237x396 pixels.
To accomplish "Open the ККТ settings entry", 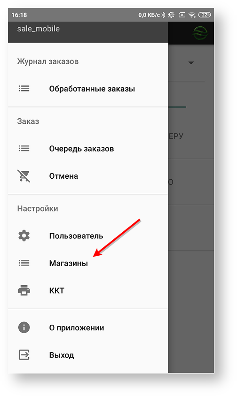I will pos(88,290).
